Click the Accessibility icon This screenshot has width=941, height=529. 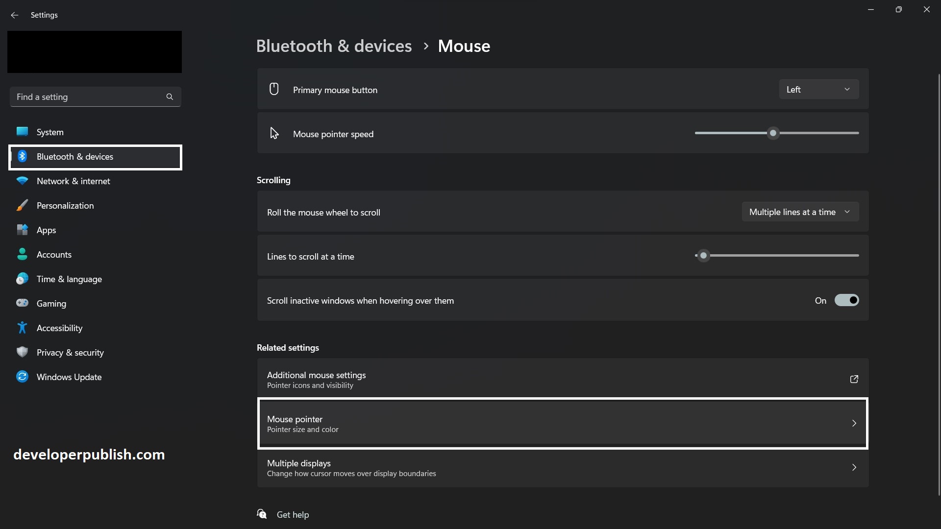point(22,328)
